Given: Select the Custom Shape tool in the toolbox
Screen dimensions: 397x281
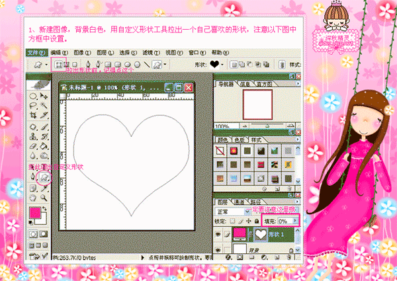Looking at the screenshot, I should pyautogui.click(x=44, y=177).
